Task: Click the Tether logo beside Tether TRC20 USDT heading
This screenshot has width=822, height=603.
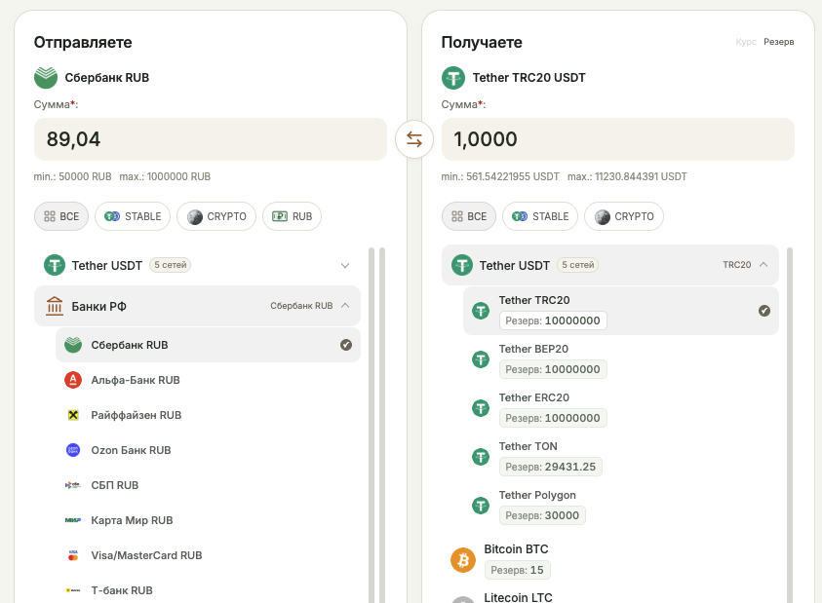Action: (x=453, y=78)
